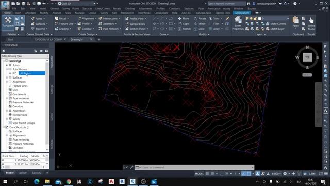This screenshot has width=330, height=186.
Task: Click the Sample Lines tool
Action: 135,24
